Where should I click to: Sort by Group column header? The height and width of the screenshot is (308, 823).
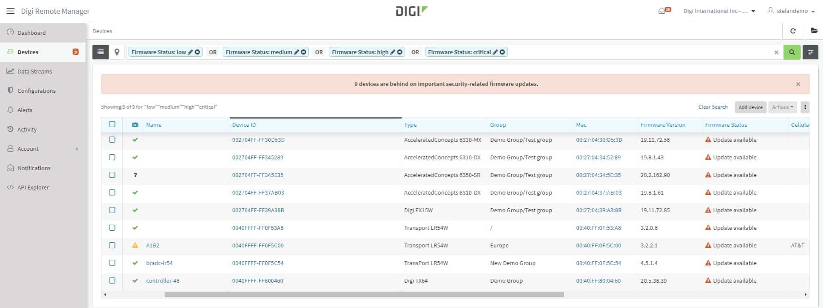pyautogui.click(x=498, y=125)
